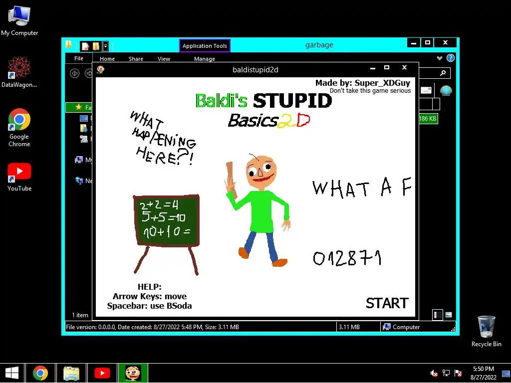
Task: Minimize the garbage Explorer window
Action: point(414,43)
